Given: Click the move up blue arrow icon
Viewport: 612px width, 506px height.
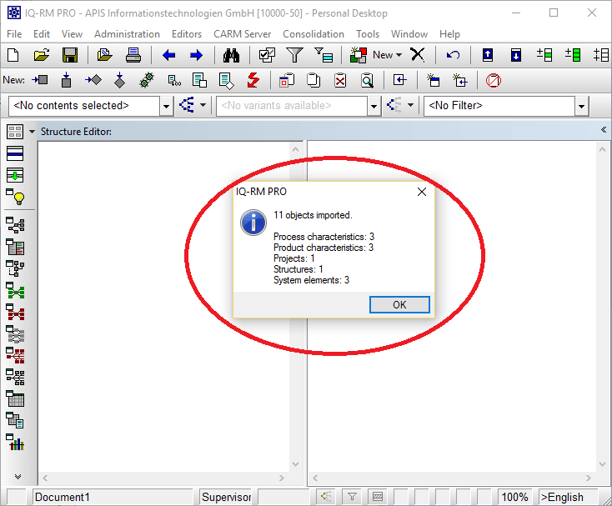Looking at the screenshot, I should coord(488,55).
